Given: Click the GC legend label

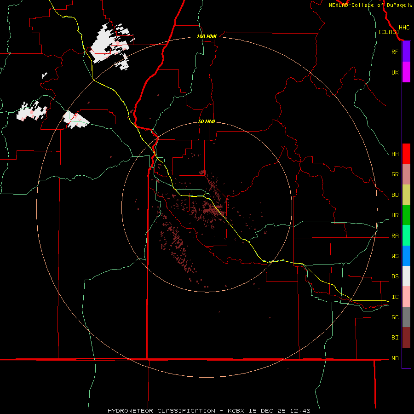Looking at the screenshot, I should (x=395, y=317).
